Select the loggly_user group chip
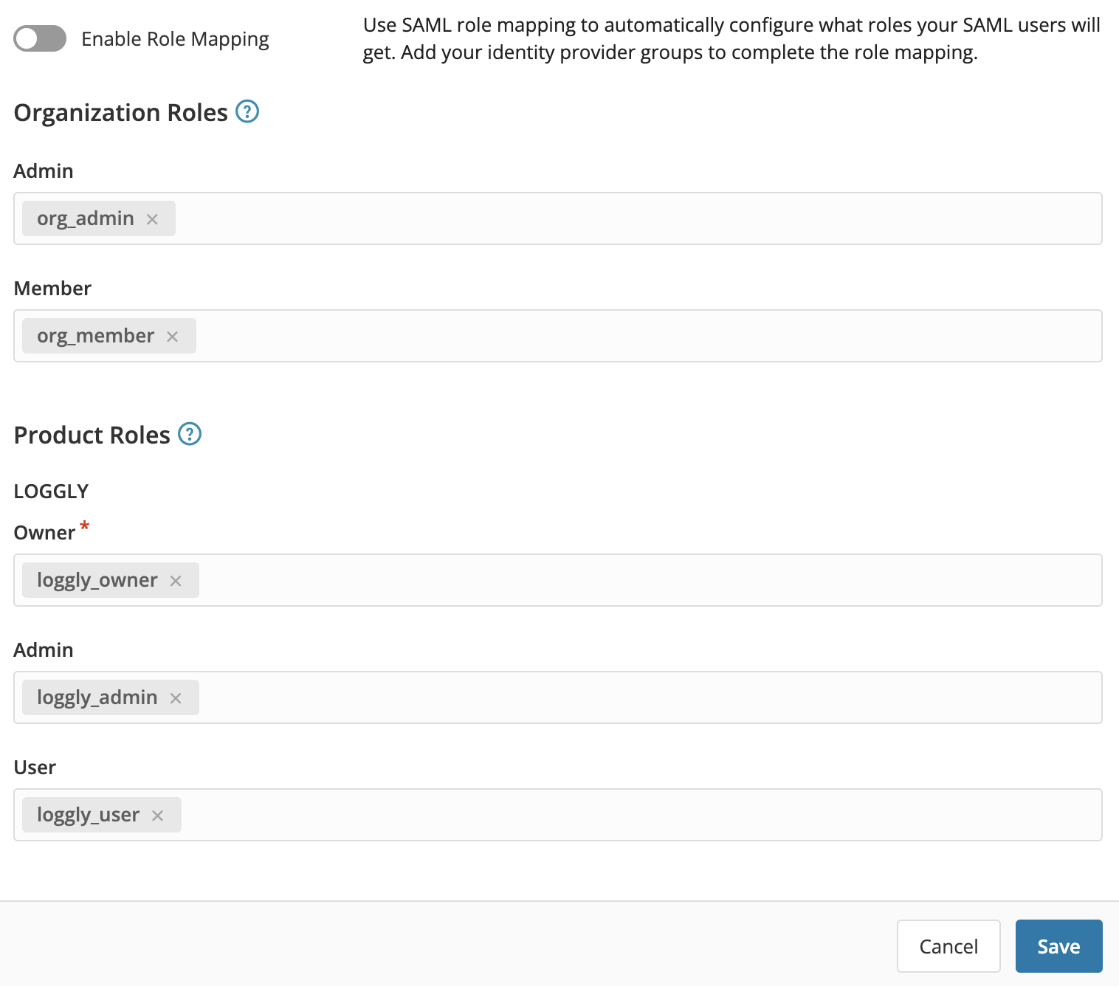This screenshot has height=986, width=1119. [88, 815]
